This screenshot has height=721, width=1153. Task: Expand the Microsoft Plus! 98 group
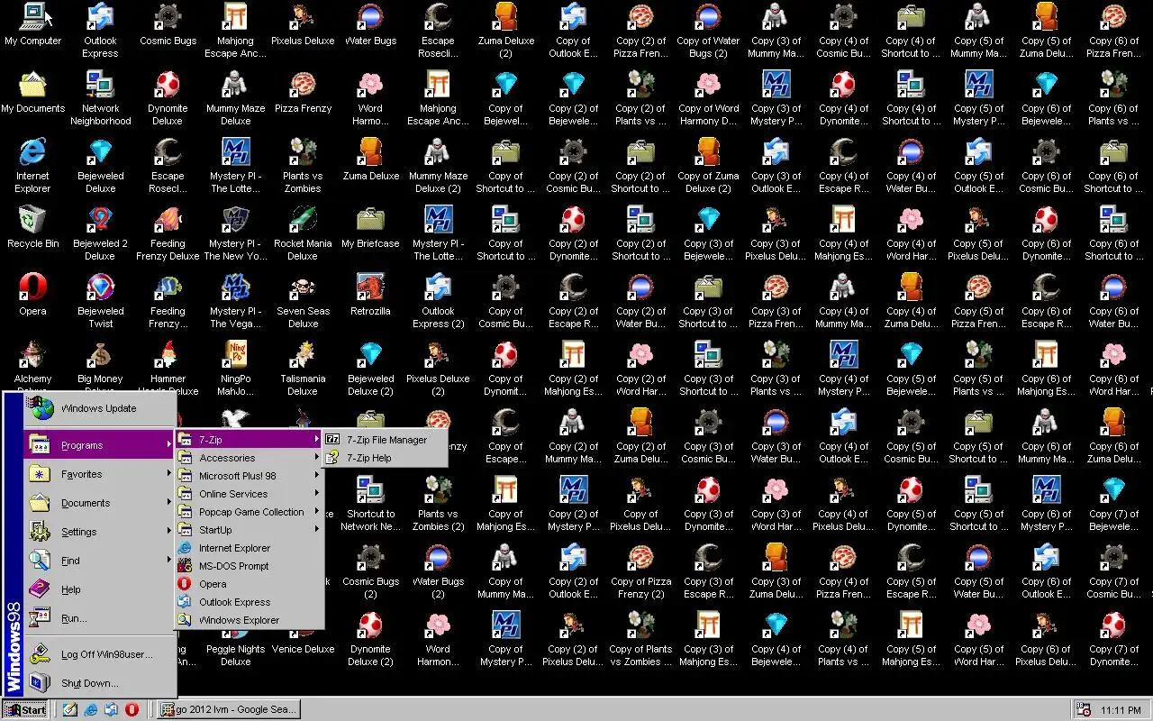tap(249, 476)
